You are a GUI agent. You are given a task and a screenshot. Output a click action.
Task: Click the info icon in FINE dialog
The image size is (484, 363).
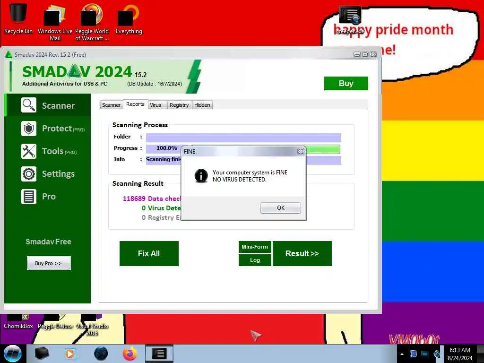pyautogui.click(x=201, y=176)
